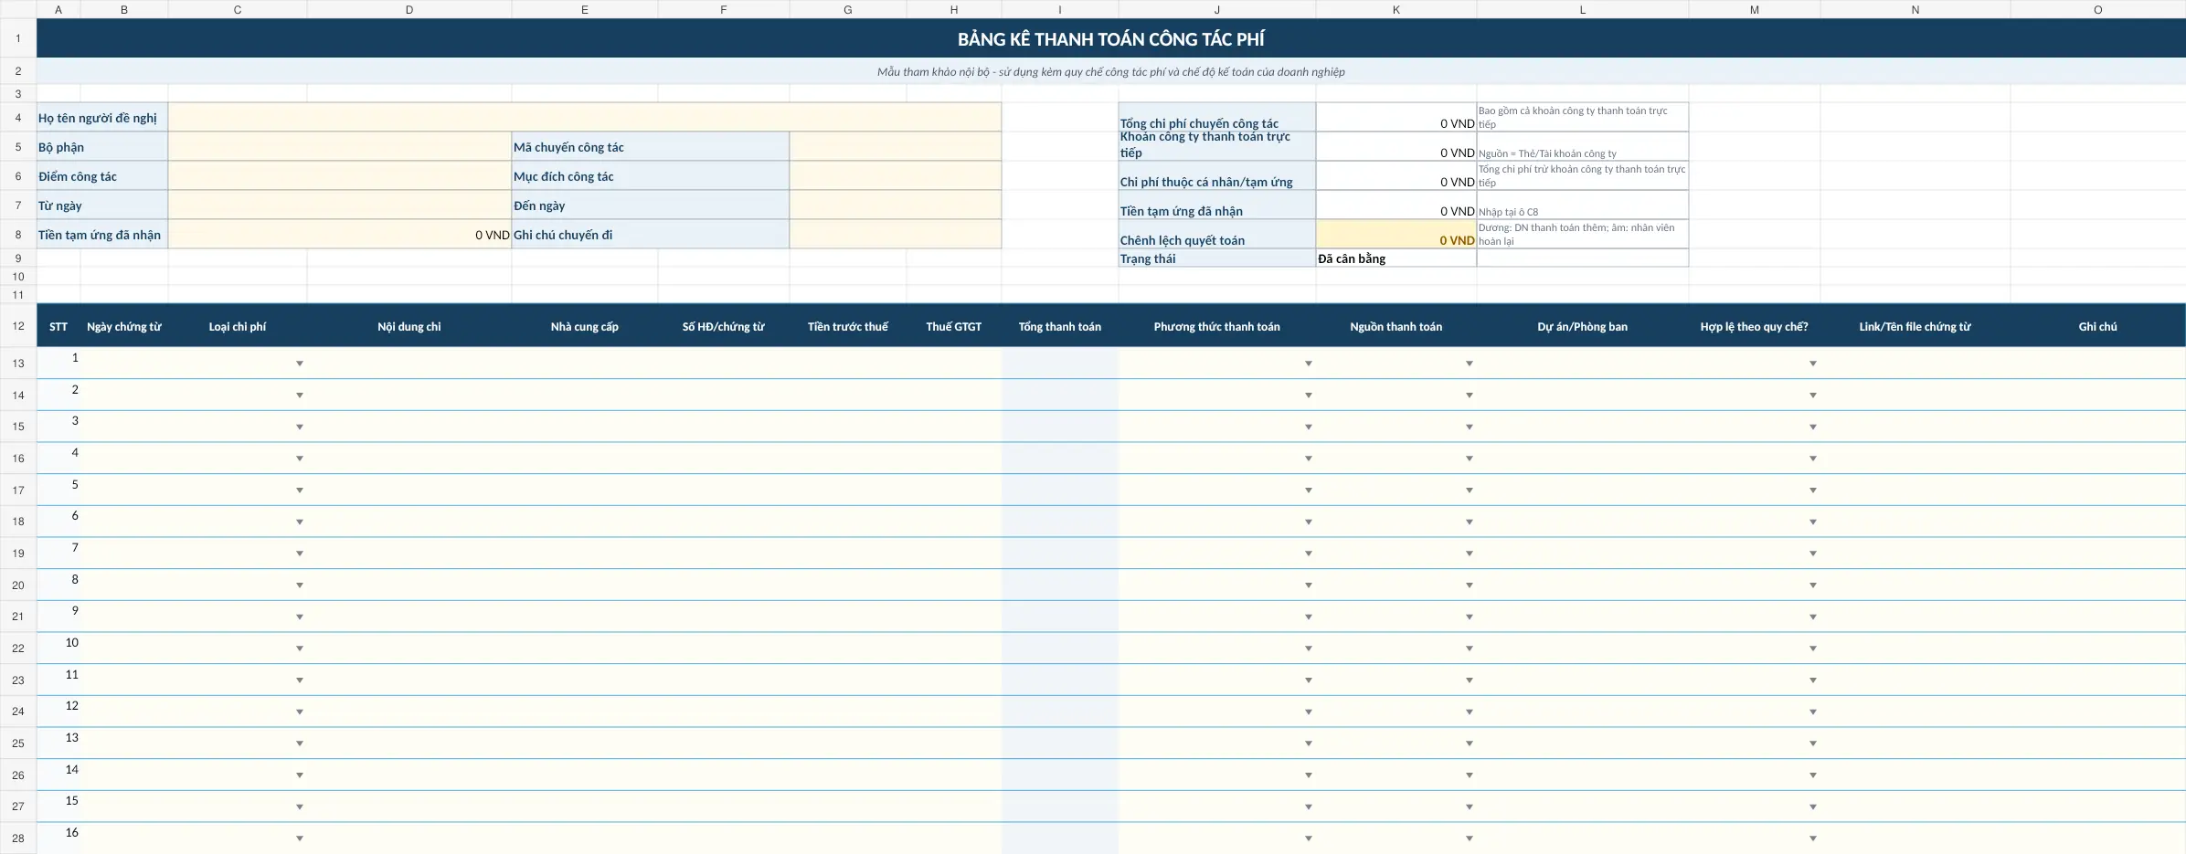Select row header 20
This screenshot has height=854, width=2186.
[x=18, y=585]
